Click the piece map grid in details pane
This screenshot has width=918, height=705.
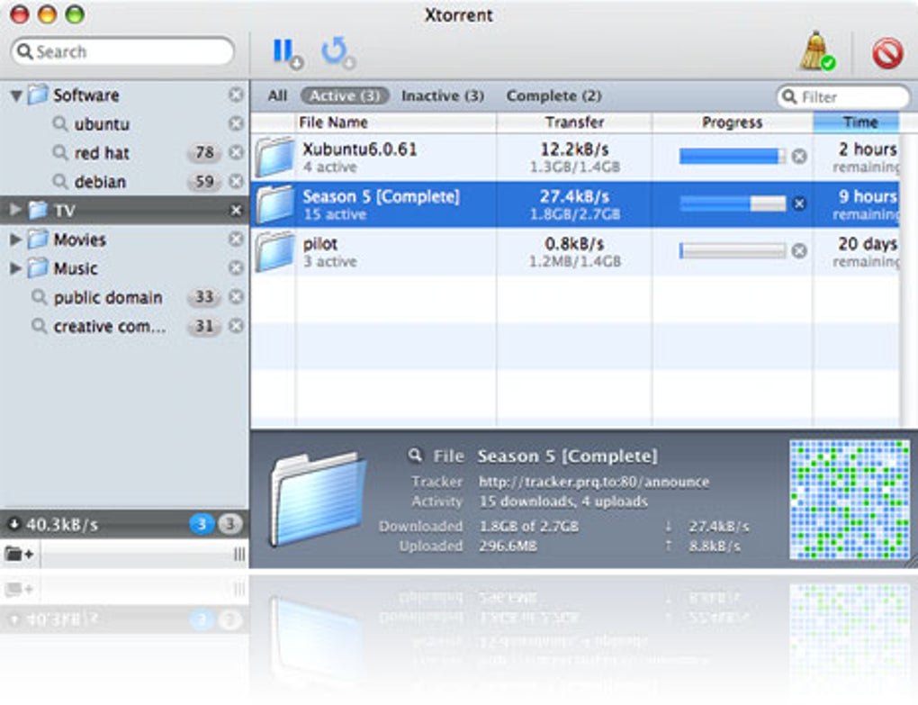click(850, 500)
